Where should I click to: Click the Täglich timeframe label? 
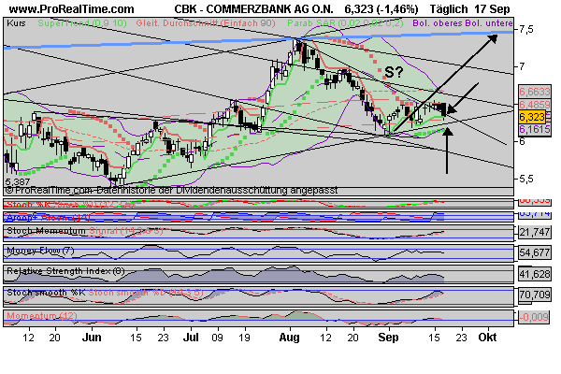[449, 9]
